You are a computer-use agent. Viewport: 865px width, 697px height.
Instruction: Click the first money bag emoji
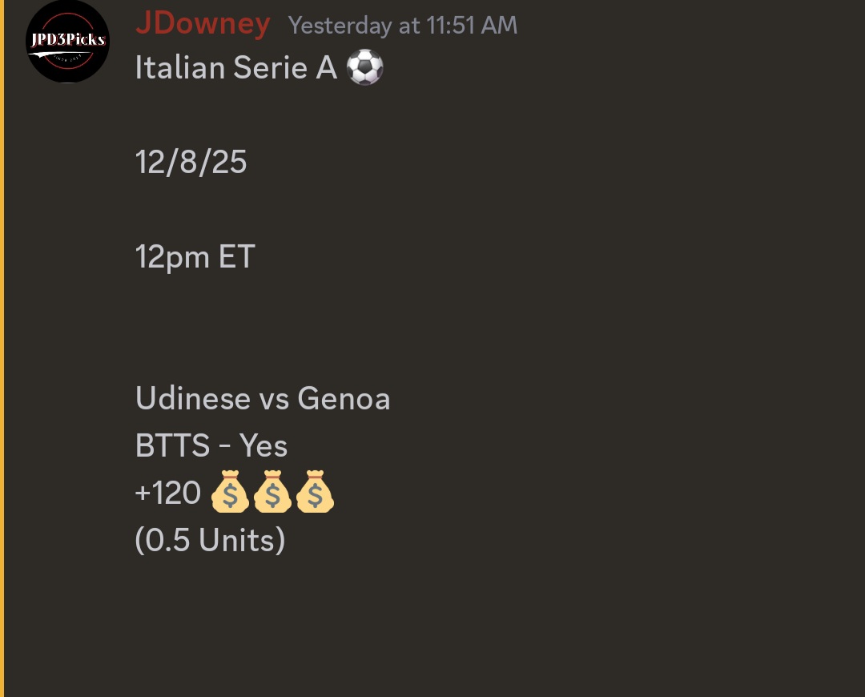coord(230,494)
